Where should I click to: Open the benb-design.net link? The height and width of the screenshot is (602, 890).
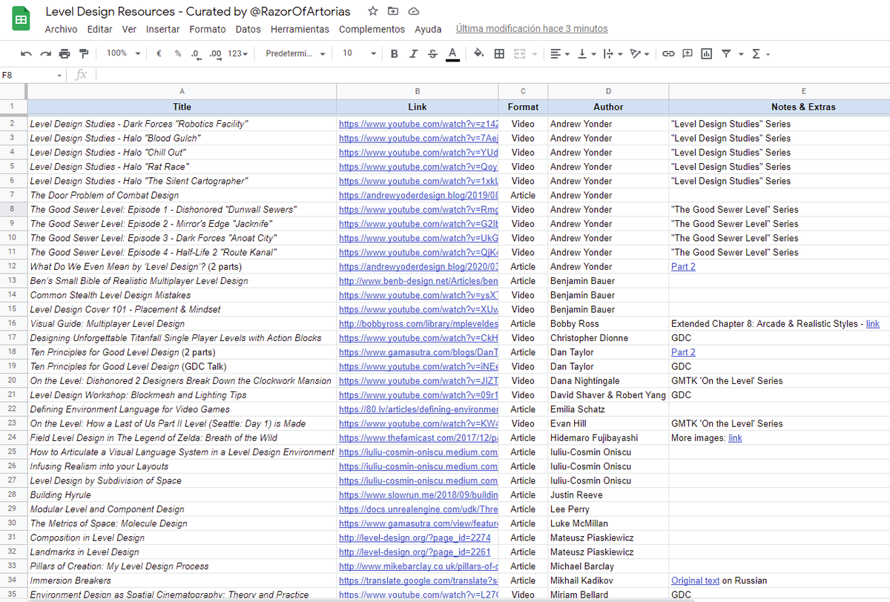(418, 281)
